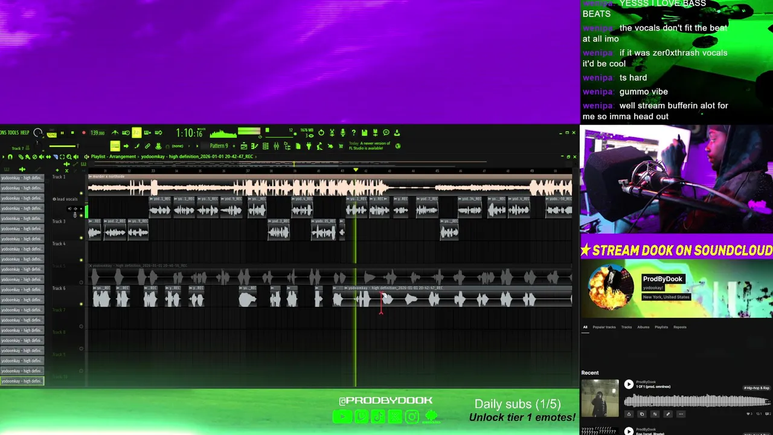Mute Track 3 via its LED

point(82,237)
